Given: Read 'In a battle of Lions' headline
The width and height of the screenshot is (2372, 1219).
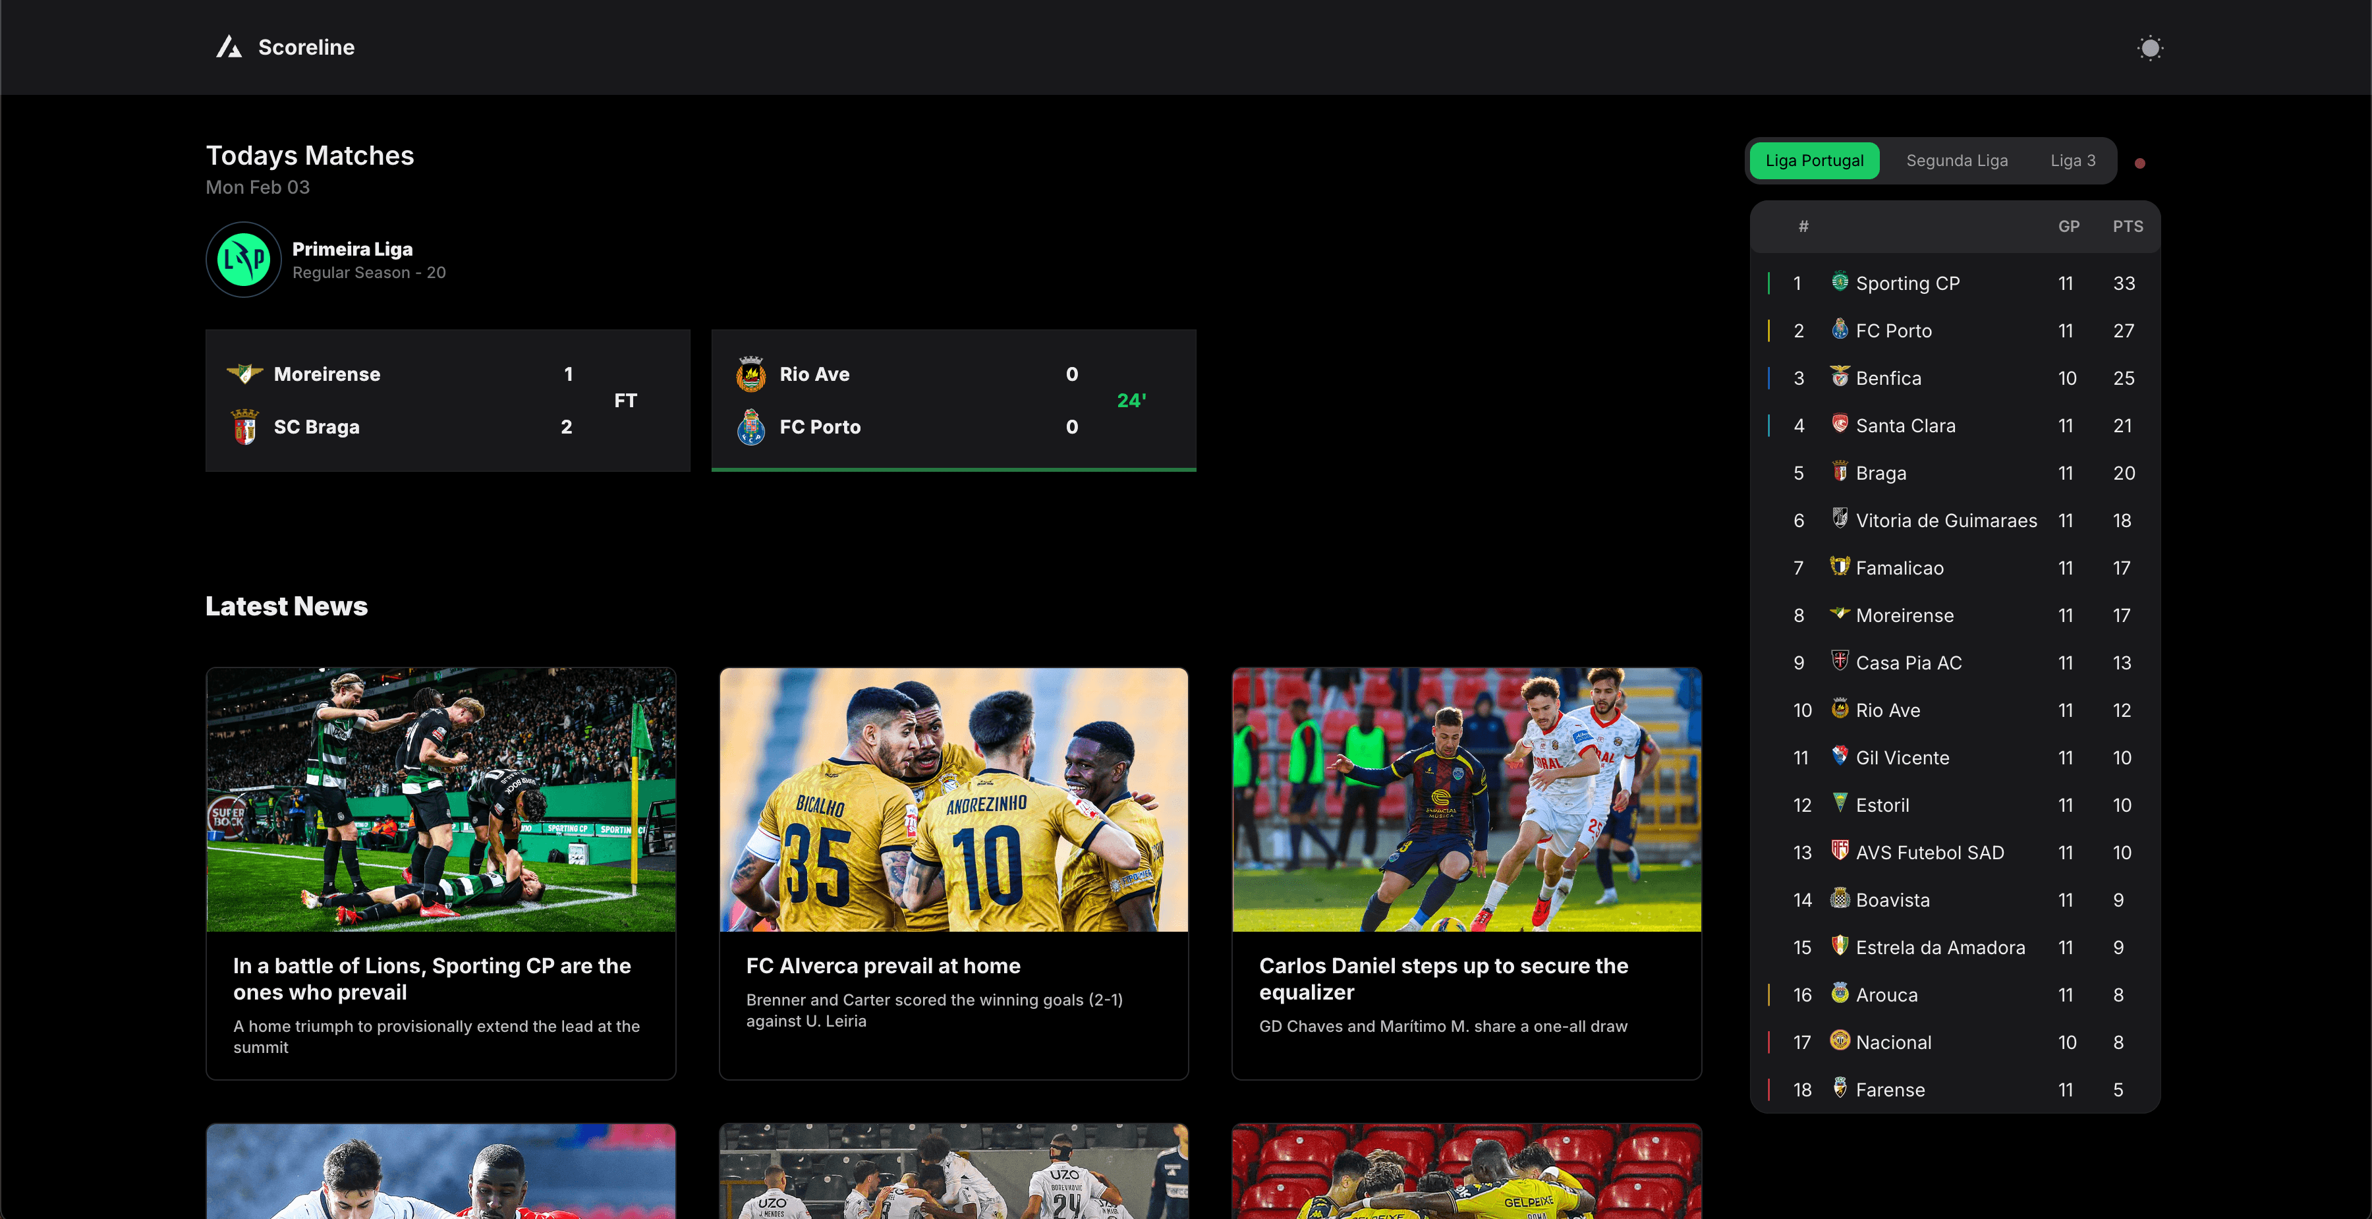Looking at the screenshot, I should click(432, 978).
